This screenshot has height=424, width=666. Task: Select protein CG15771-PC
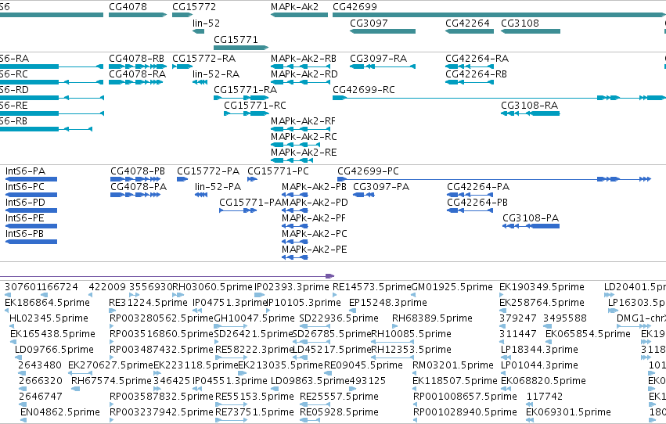(252, 179)
